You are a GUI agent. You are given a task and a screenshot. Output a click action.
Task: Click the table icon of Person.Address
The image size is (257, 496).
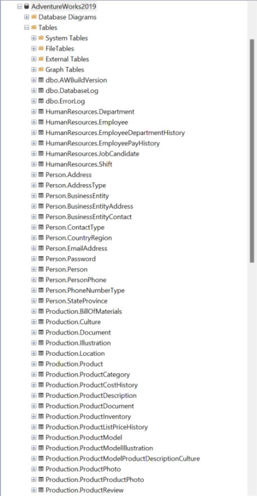41,175
